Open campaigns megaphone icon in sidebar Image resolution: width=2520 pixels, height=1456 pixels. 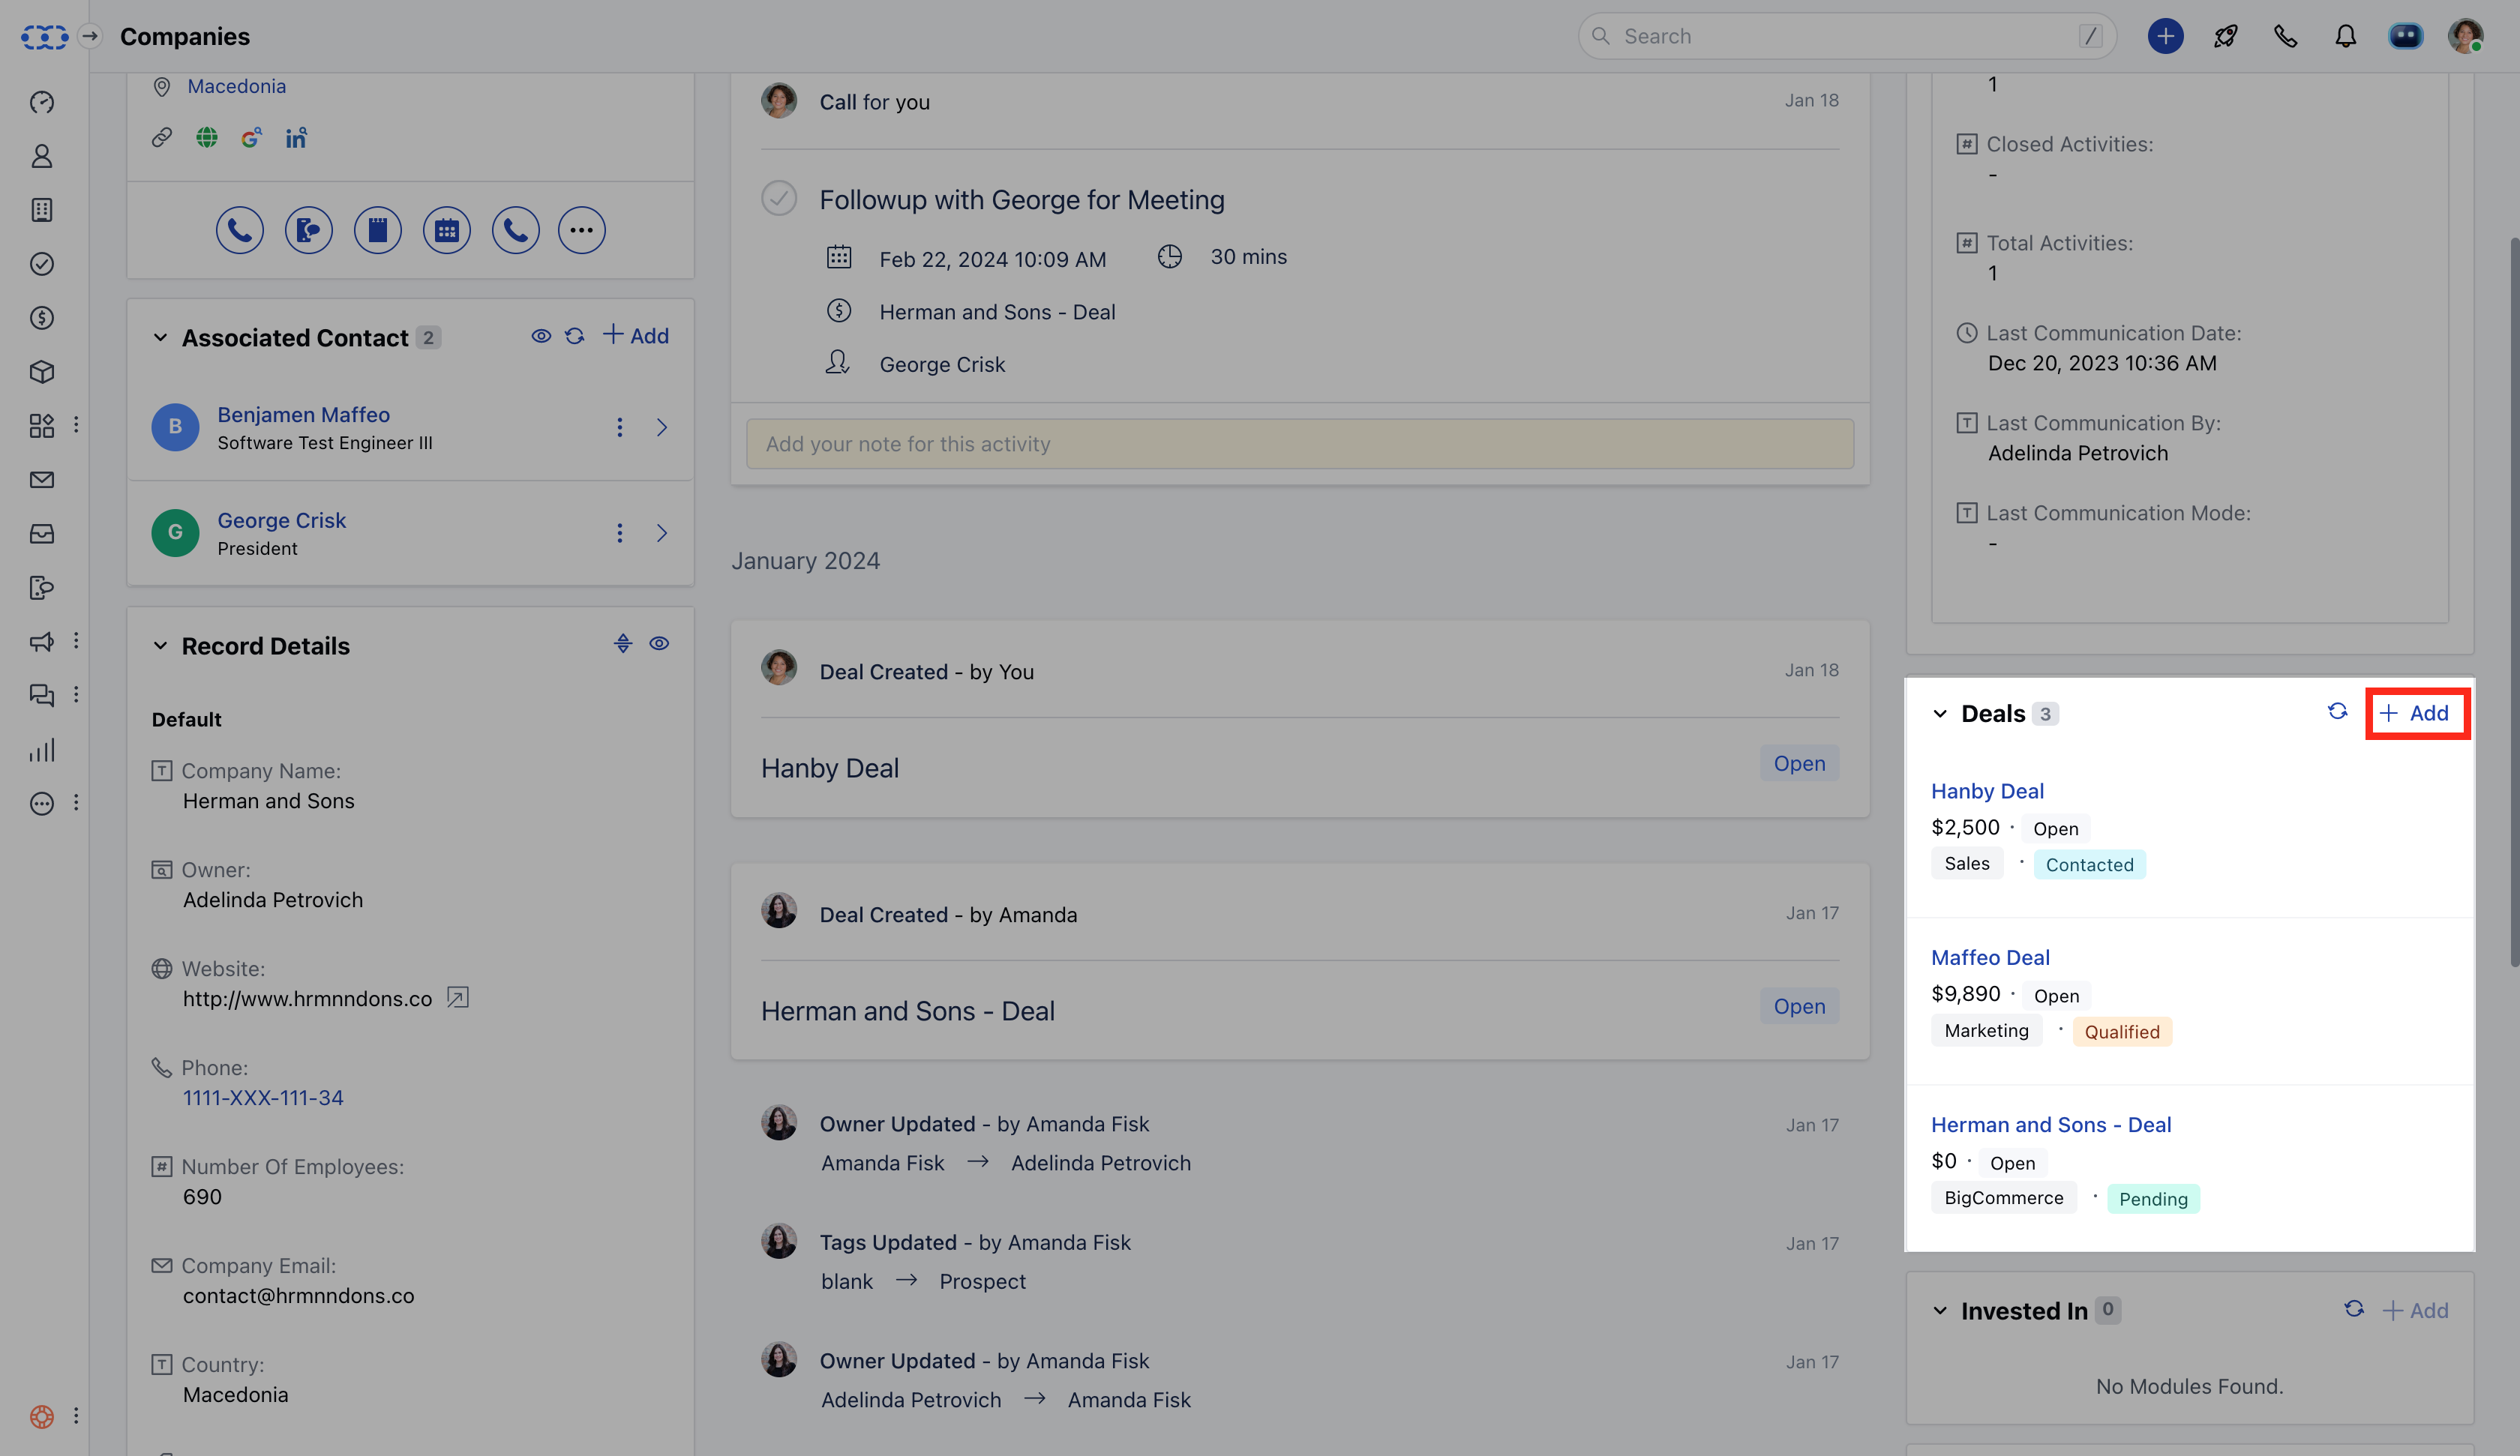click(42, 642)
